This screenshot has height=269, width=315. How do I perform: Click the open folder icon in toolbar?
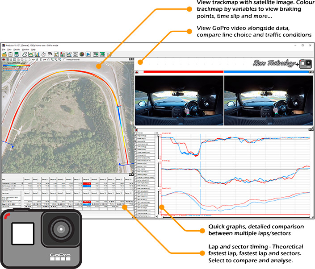pos(4,54)
